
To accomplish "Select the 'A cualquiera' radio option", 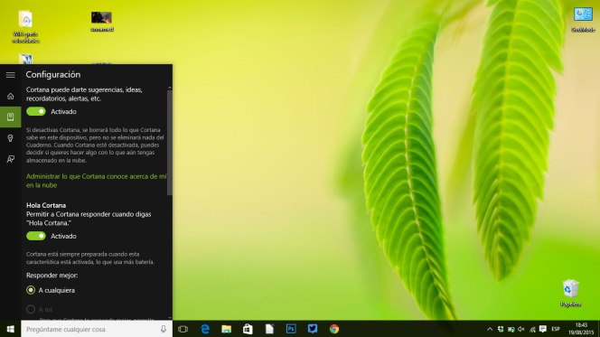I will 31,290.
